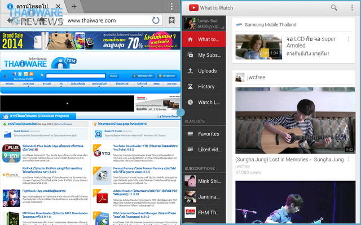The width and height of the screenshot is (361, 225).
Task: Select What to Watch in sidebar
Action: [204, 39]
